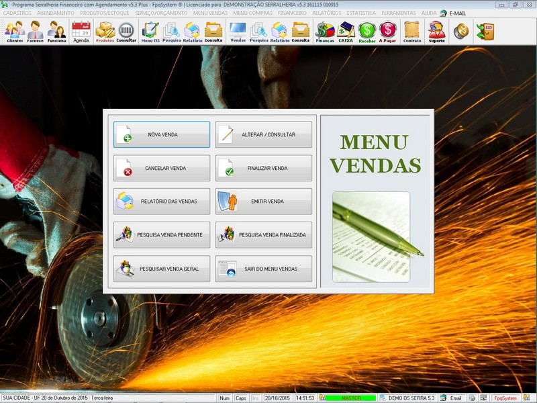Open the SERVIÇO/ORÇAMENTO menu

pyautogui.click(x=161, y=13)
